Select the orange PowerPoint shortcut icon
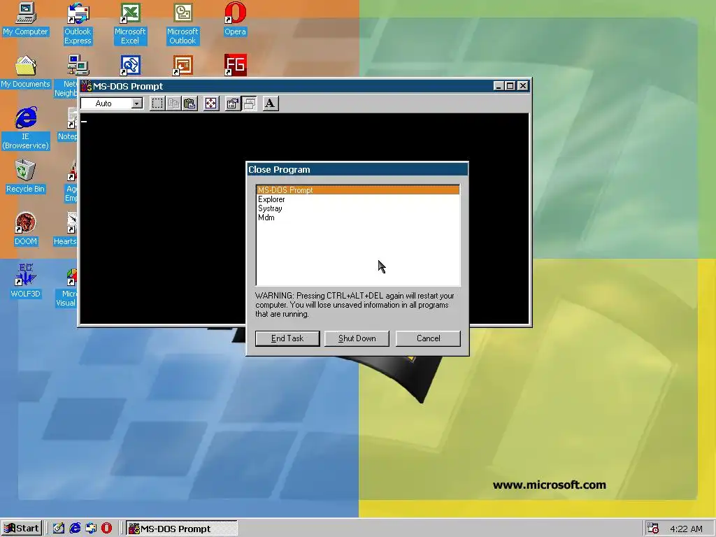716x537 pixels. (x=182, y=65)
